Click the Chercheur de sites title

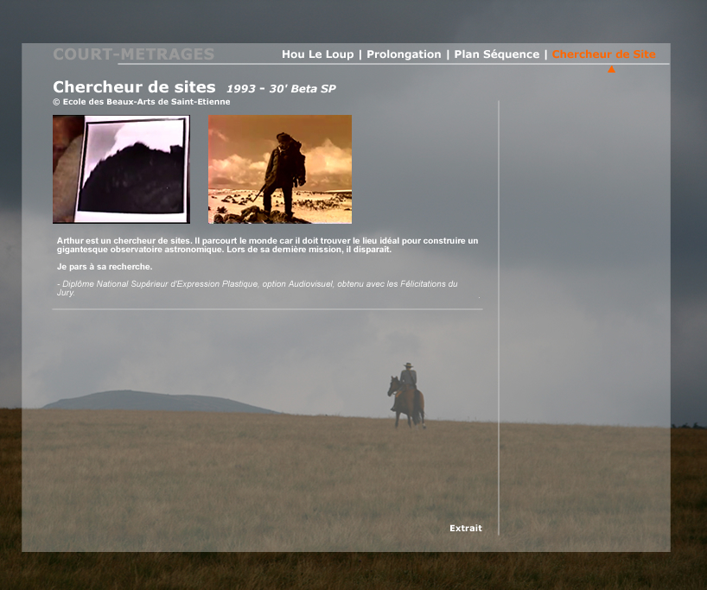(134, 87)
